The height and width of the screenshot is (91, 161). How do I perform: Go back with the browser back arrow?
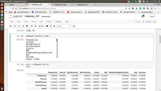tap(6, 8)
